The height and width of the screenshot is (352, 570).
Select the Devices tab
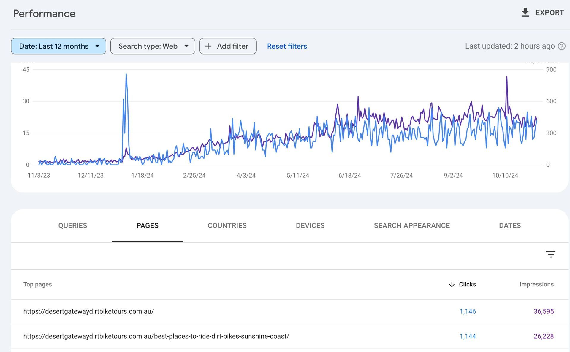(x=310, y=225)
